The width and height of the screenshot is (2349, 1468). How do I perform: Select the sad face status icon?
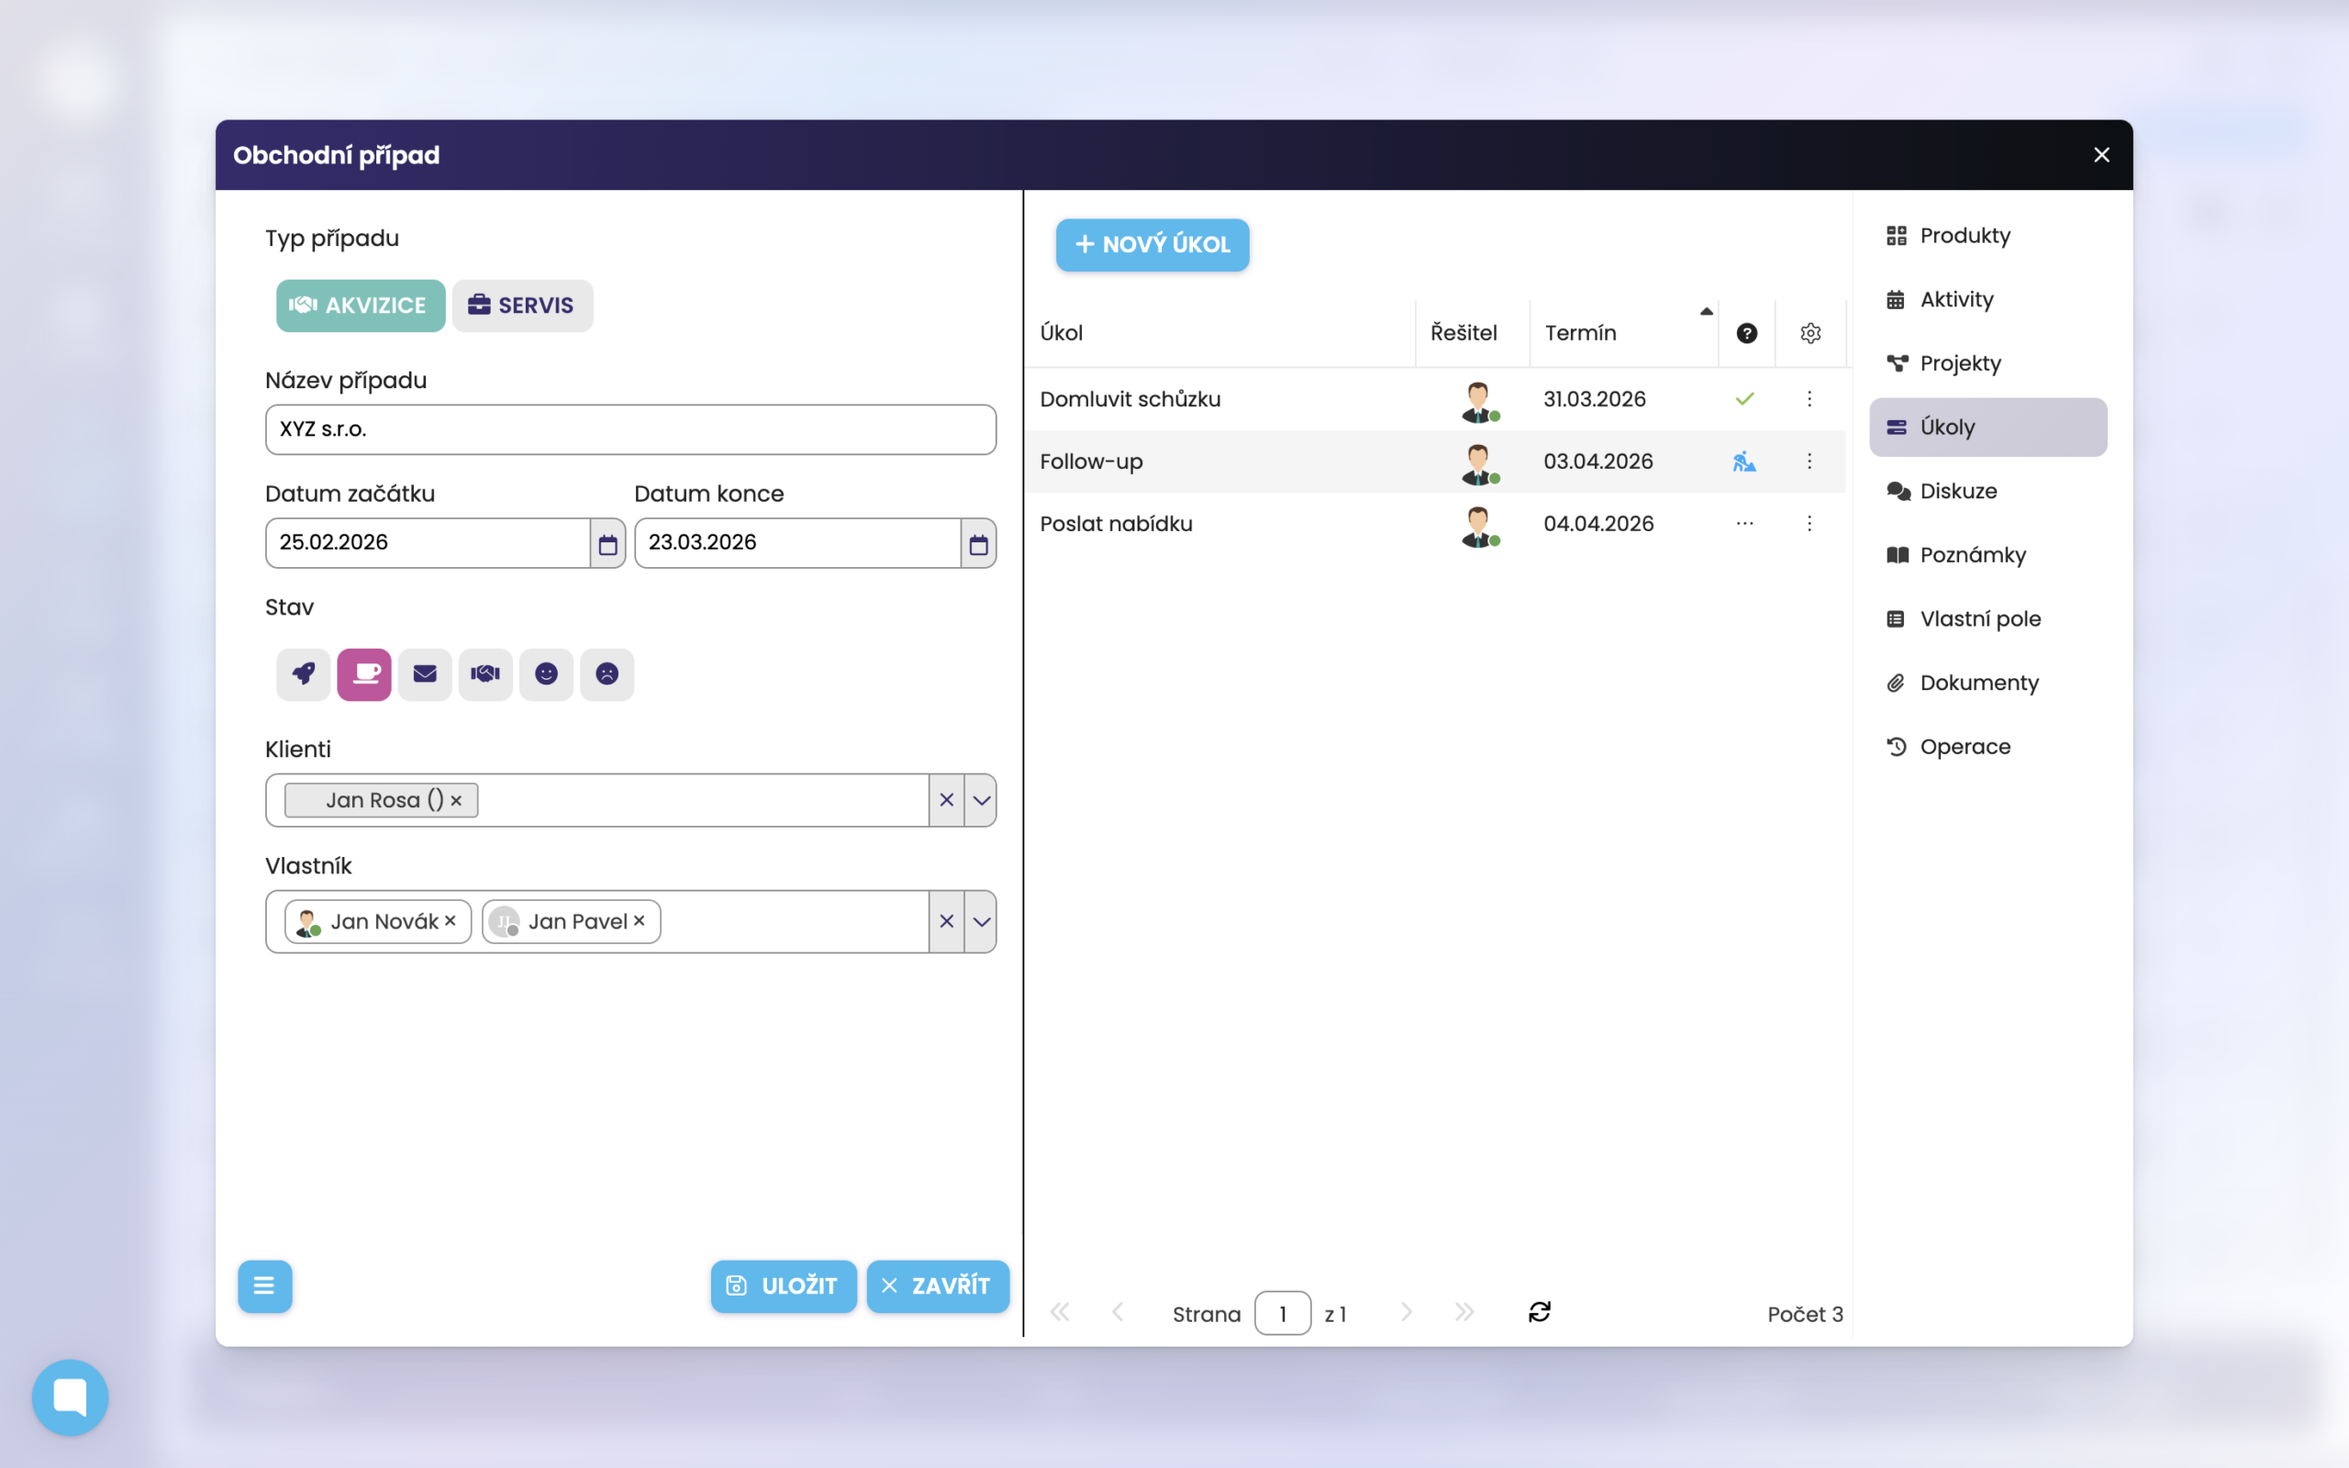pyautogui.click(x=607, y=673)
